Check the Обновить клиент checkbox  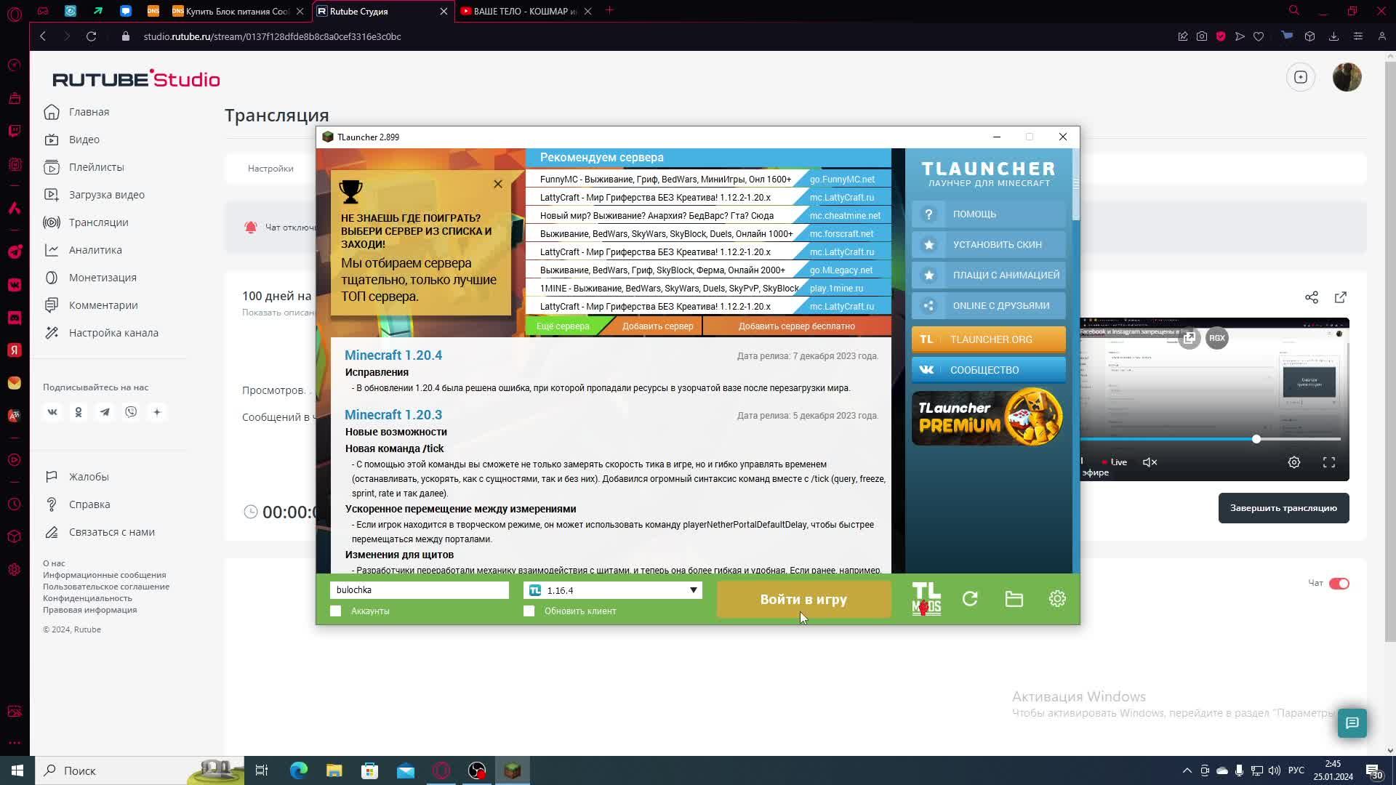tap(529, 611)
